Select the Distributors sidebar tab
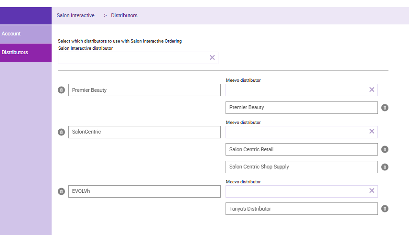 click(26, 52)
